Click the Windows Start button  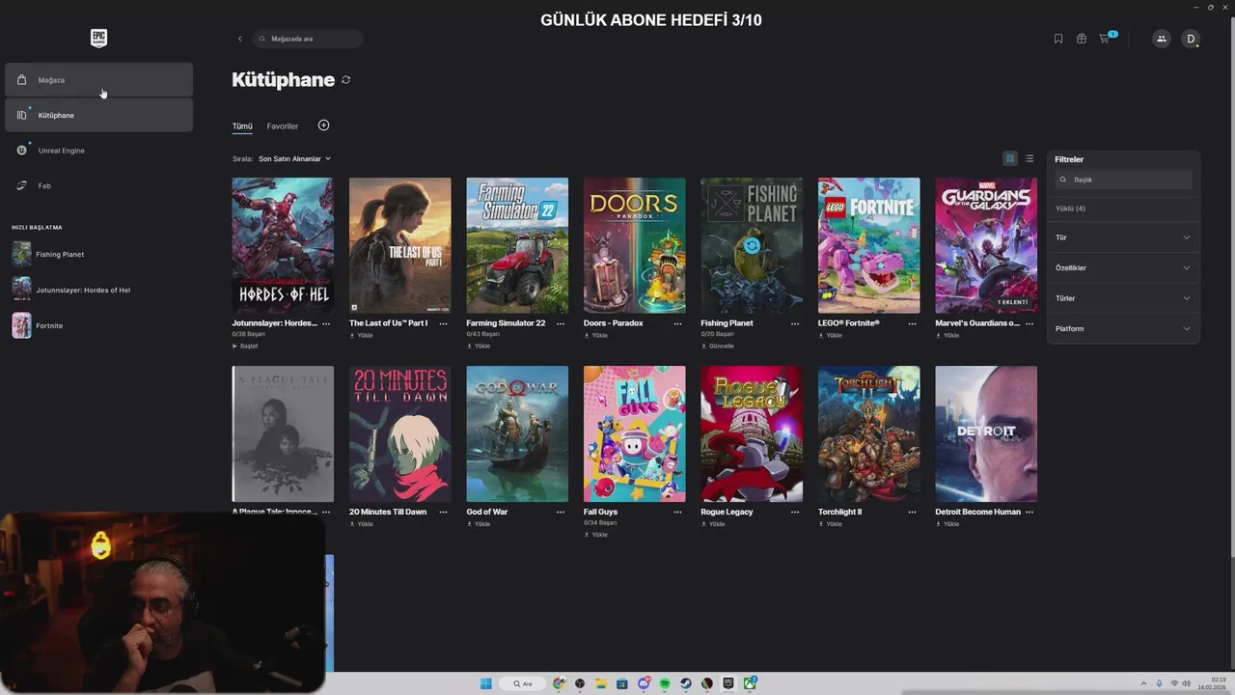pos(486,683)
